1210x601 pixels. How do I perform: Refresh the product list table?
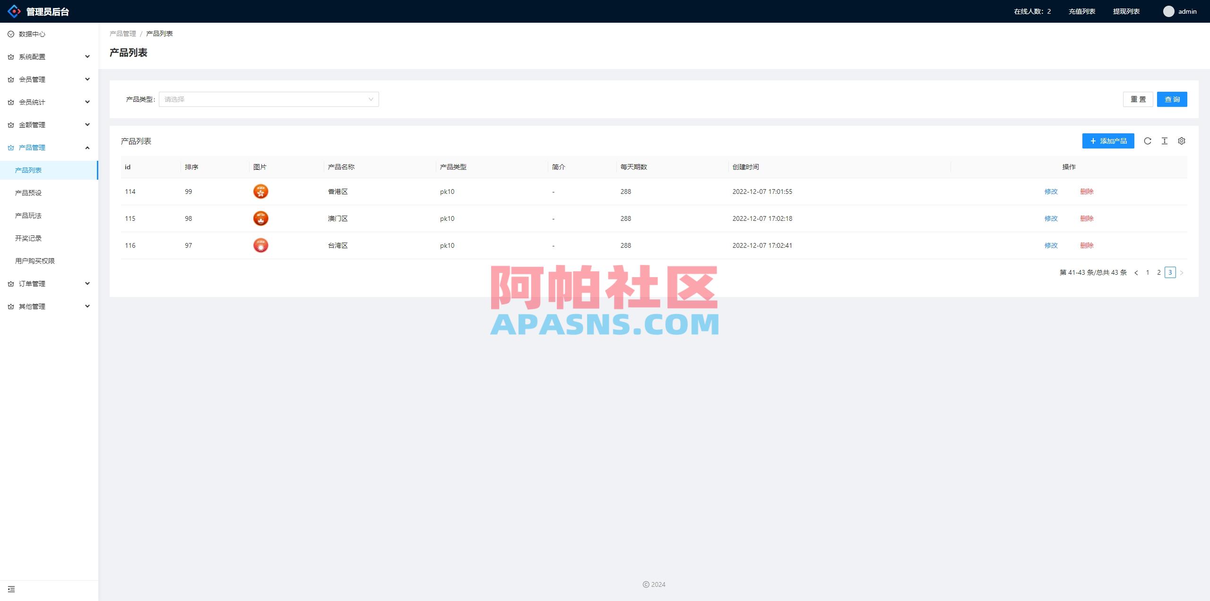(x=1148, y=140)
